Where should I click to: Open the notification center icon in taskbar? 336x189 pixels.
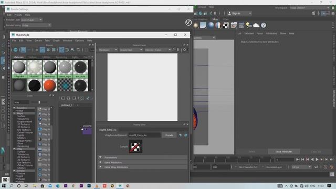pos(329,186)
